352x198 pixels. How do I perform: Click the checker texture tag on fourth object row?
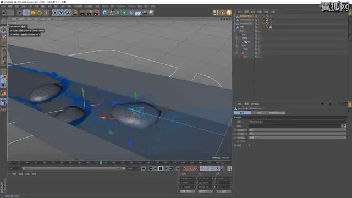271,27
